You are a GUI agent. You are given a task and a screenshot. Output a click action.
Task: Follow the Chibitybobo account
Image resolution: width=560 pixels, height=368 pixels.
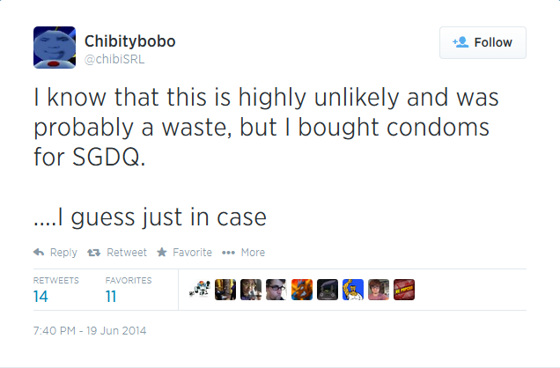tap(483, 42)
